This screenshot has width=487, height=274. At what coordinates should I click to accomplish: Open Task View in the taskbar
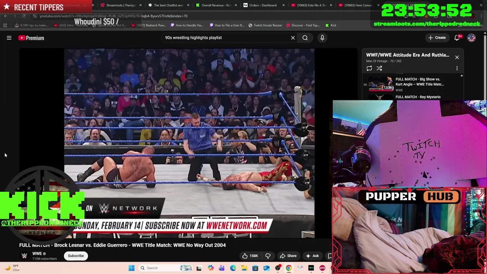[x=199, y=268]
